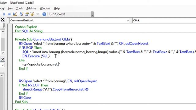The image size is (196, 110).
Task: Close the Project Explorer pane with X
Action: coord(2,20)
